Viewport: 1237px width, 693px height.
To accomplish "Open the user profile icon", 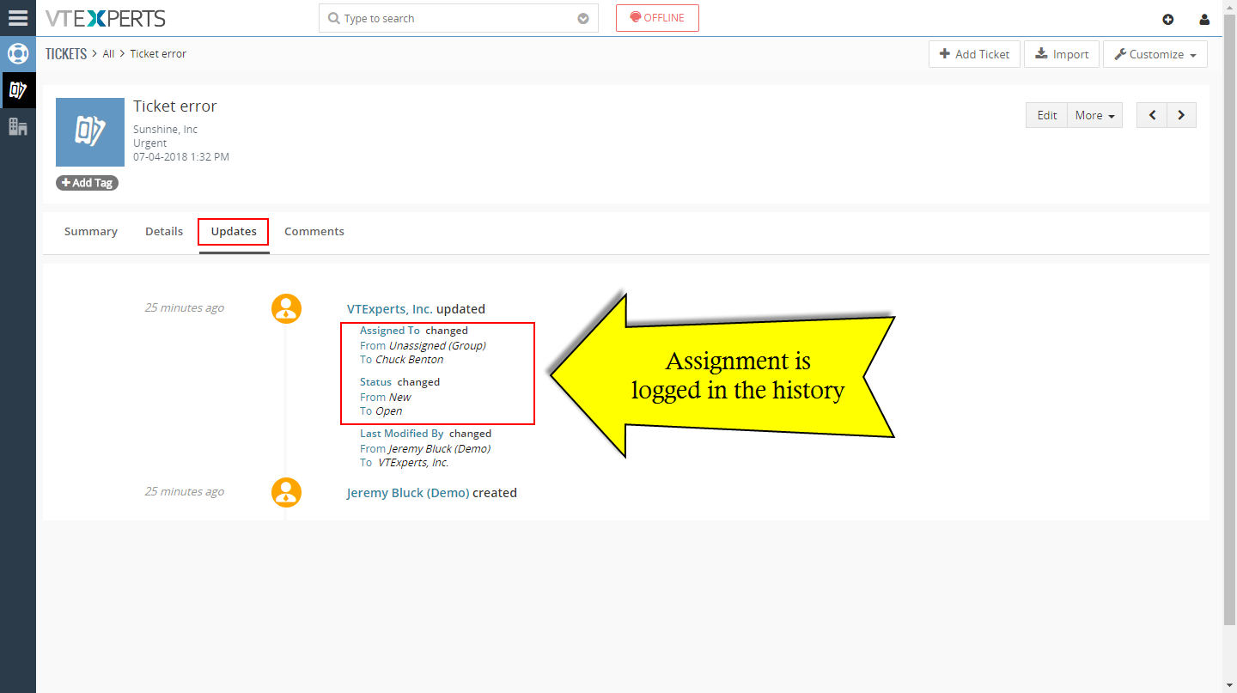I will point(1205,20).
